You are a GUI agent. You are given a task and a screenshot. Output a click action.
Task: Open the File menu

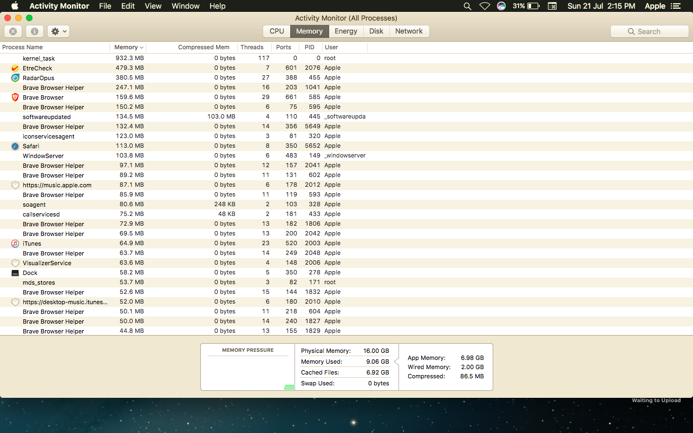105,6
